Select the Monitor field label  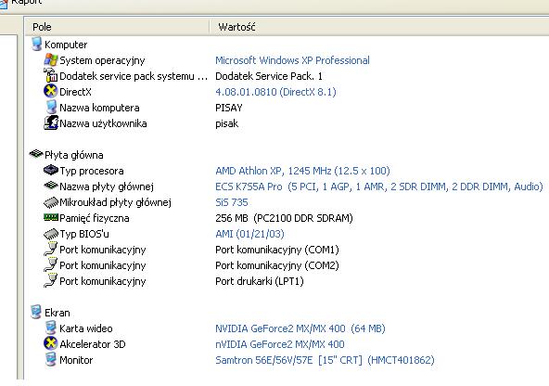76,360
